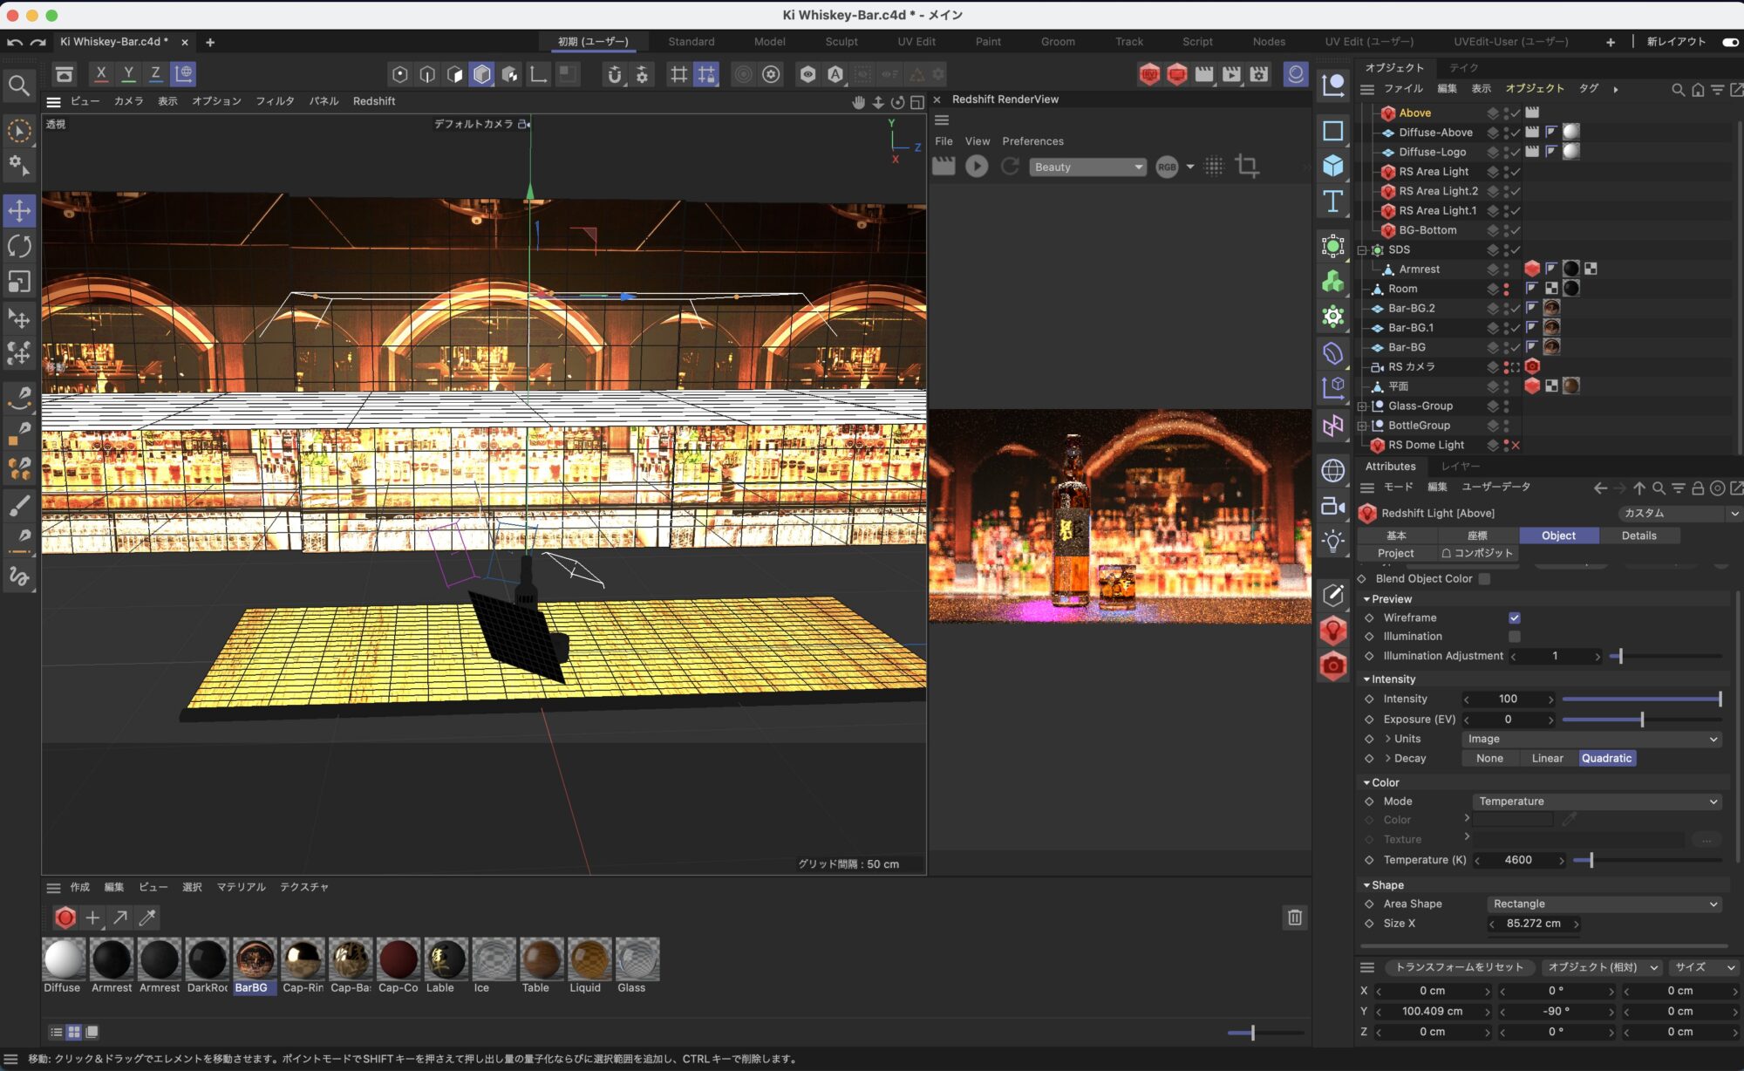This screenshot has width=1744, height=1071.
Task: Click the search magnifier icon top-left
Action: (x=19, y=85)
